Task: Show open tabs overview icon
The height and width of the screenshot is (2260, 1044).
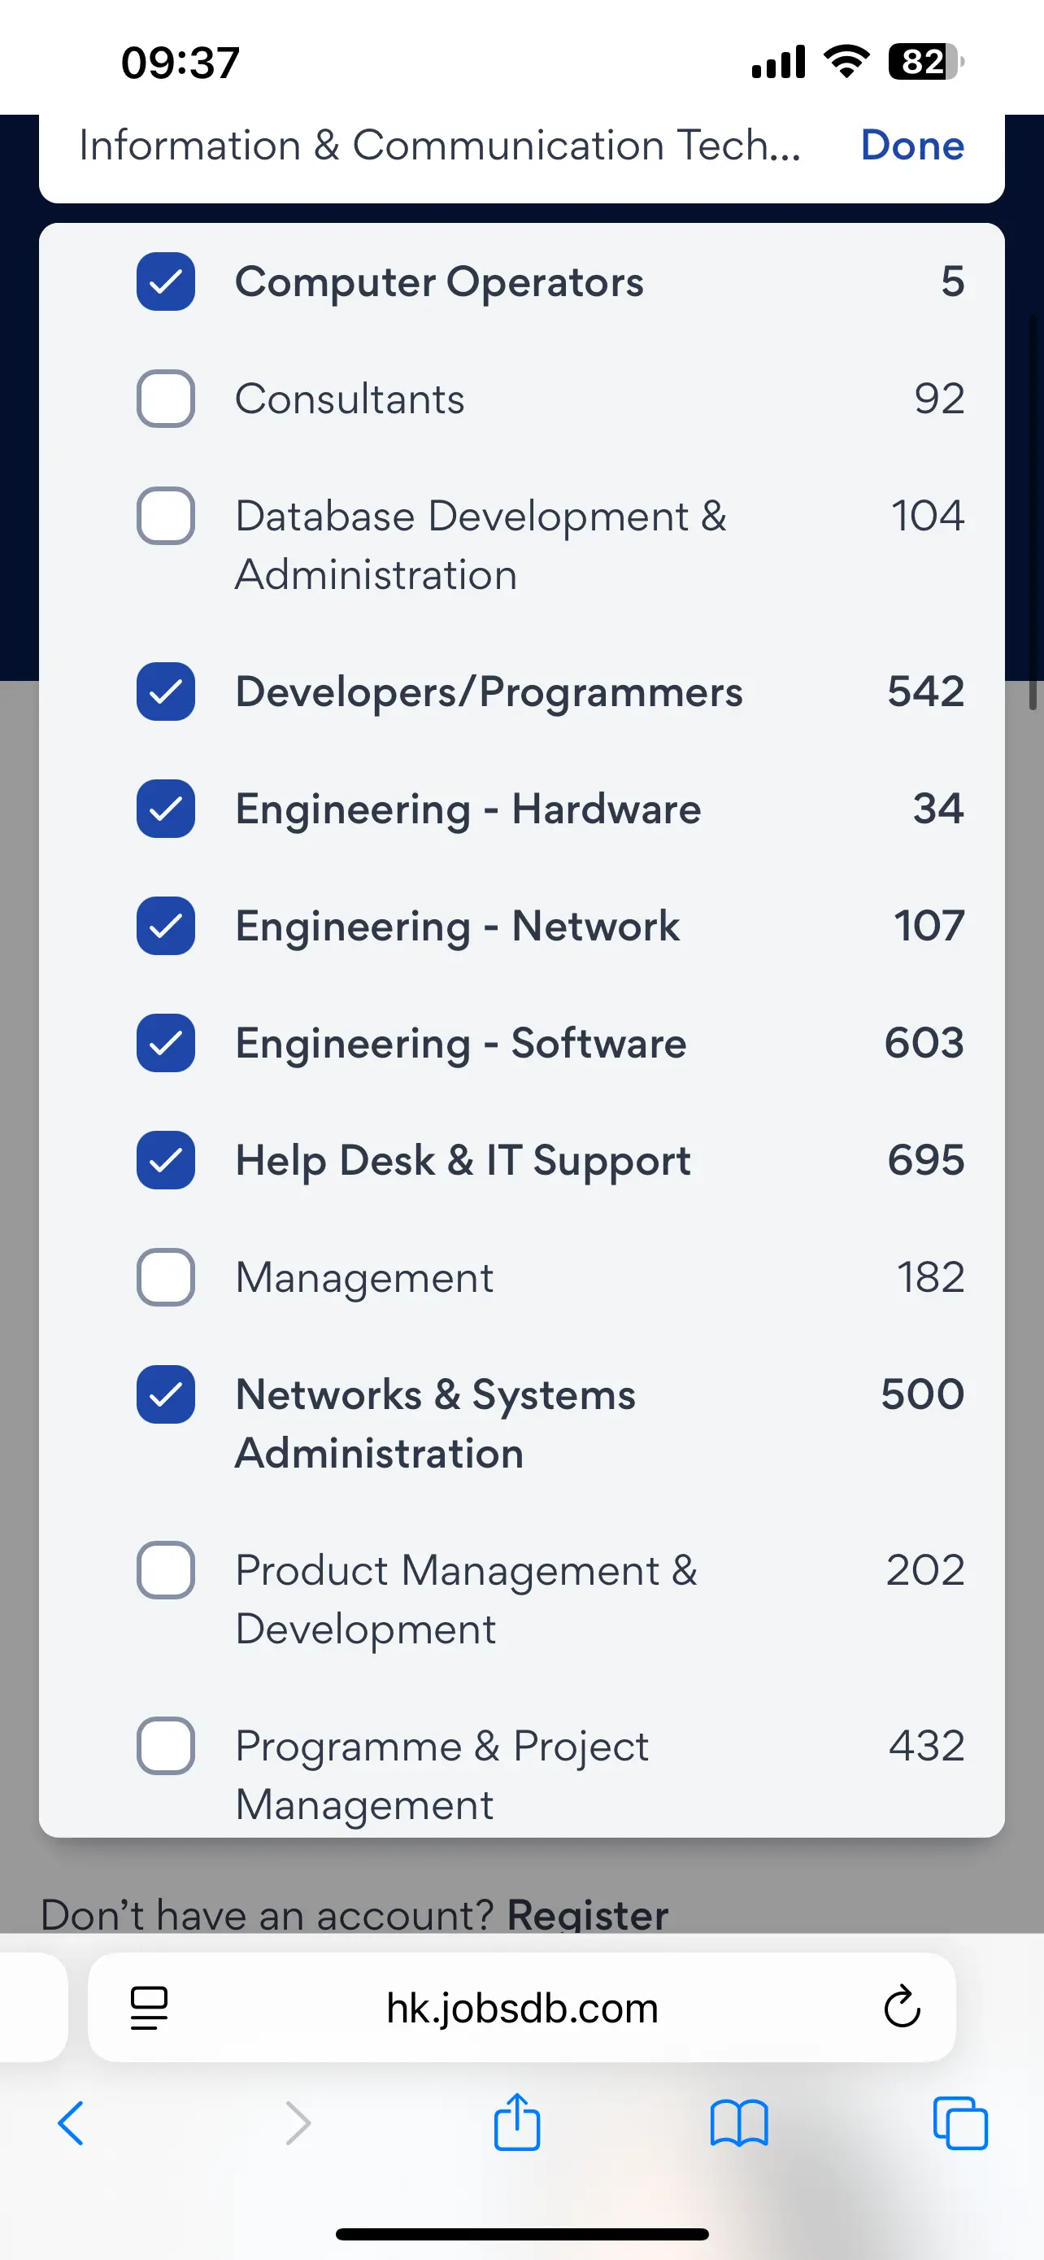Action: tap(961, 2124)
